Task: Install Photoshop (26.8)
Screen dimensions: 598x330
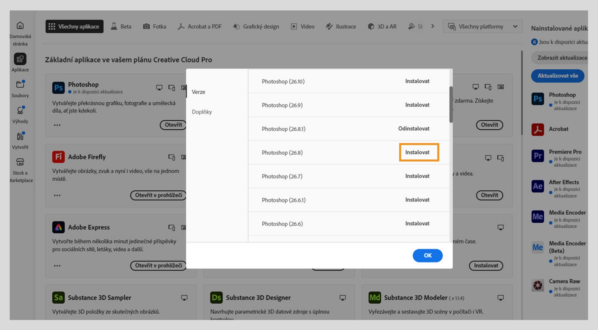Action: tap(417, 152)
